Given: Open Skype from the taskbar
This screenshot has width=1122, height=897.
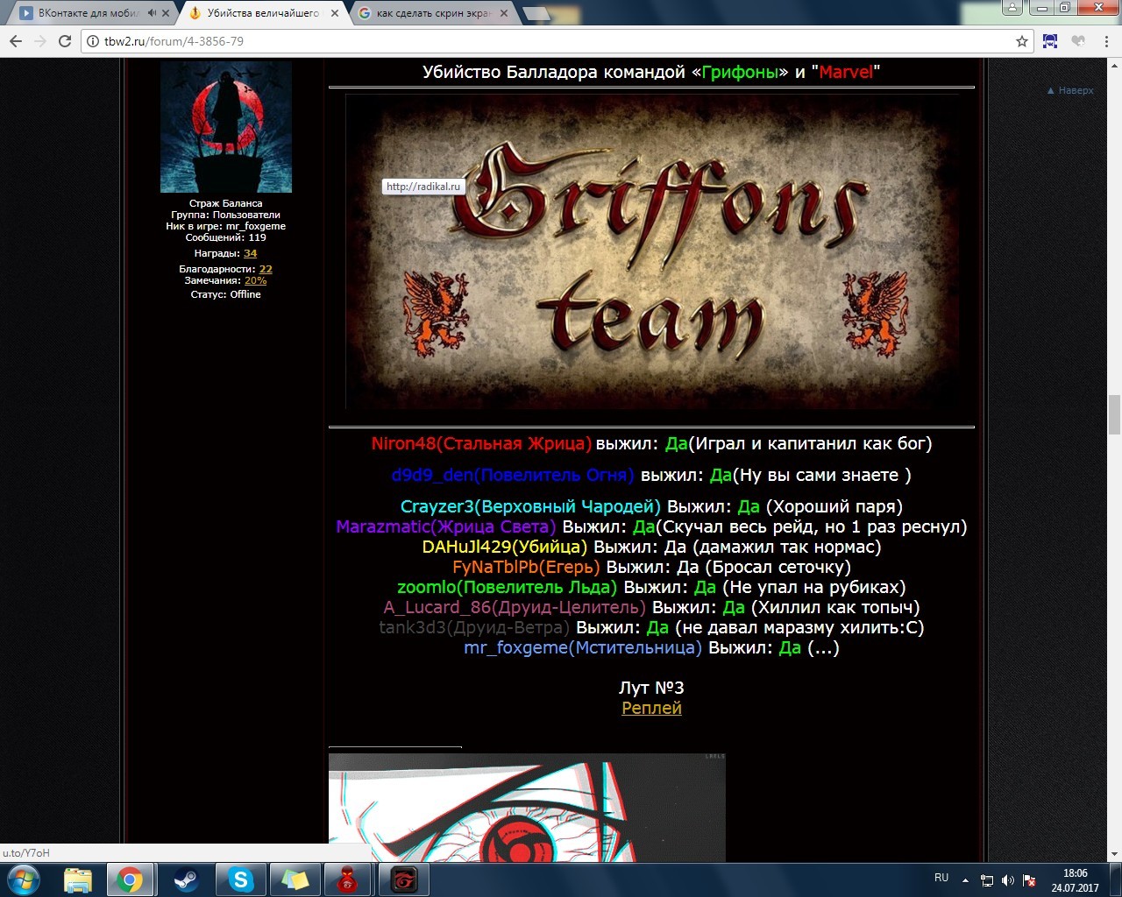Looking at the screenshot, I should click(240, 879).
